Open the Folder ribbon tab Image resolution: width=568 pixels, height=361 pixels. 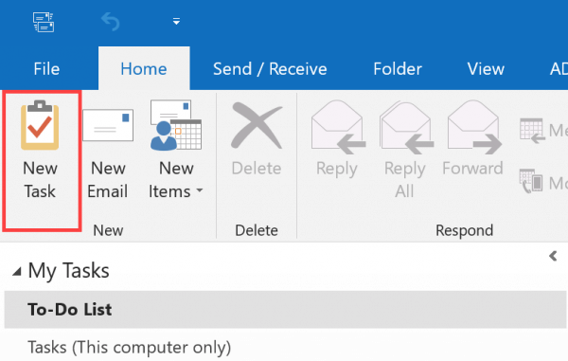(398, 69)
